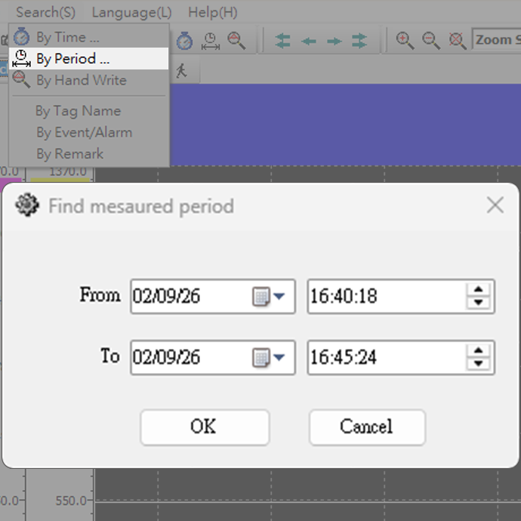Click the search-by-period toolbar icon
The height and width of the screenshot is (521, 521).
(211, 41)
